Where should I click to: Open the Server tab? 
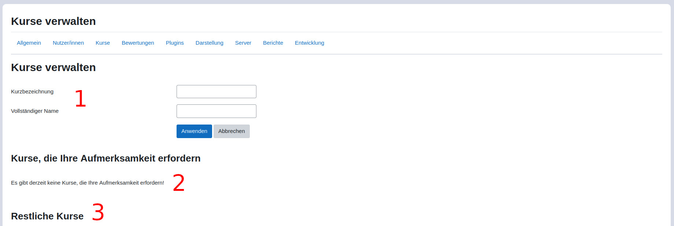coord(243,43)
